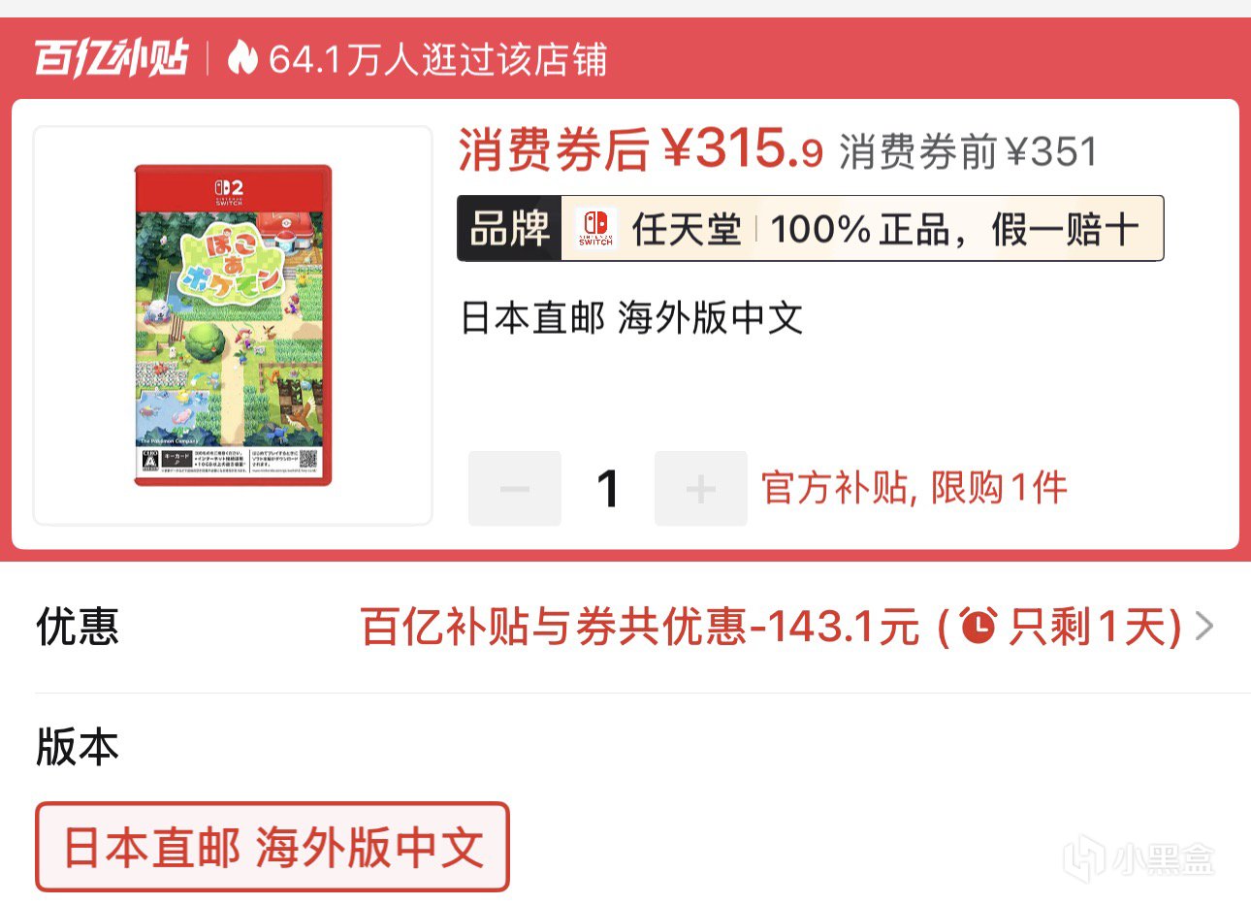Open the product cover image
This screenshot has height=905, width=1251.
pos(233,326)
